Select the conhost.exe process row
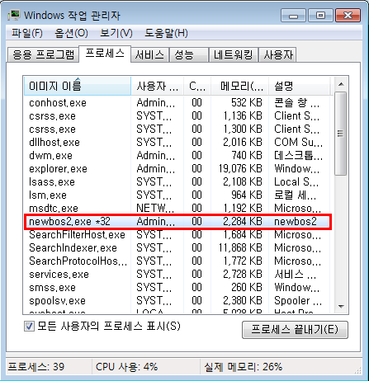 (x=177, y=103)
